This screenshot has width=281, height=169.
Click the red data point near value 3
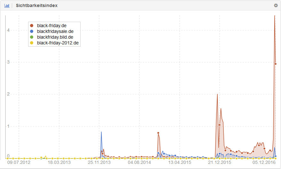276,64
